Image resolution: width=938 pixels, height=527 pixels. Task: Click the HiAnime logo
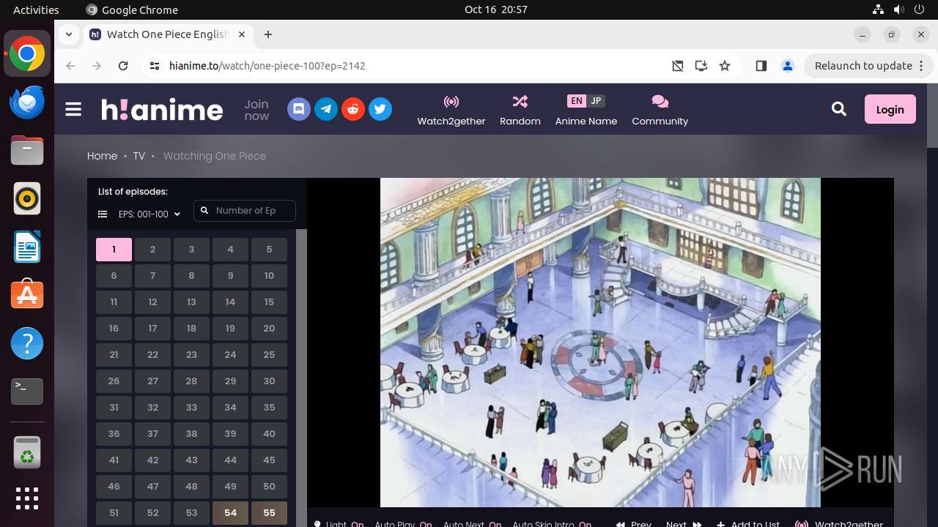(162, 110)
